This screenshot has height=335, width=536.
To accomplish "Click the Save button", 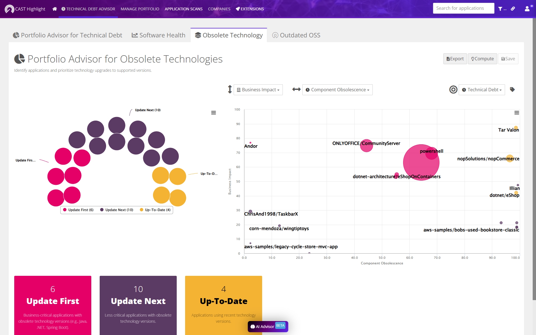I will (508, 59).
